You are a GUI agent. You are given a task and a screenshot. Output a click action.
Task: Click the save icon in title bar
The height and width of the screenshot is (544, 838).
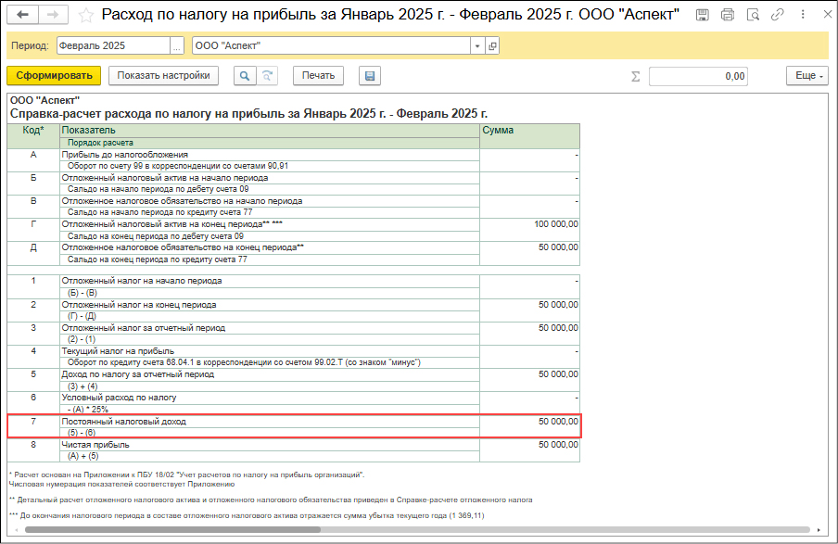point(704,15)
